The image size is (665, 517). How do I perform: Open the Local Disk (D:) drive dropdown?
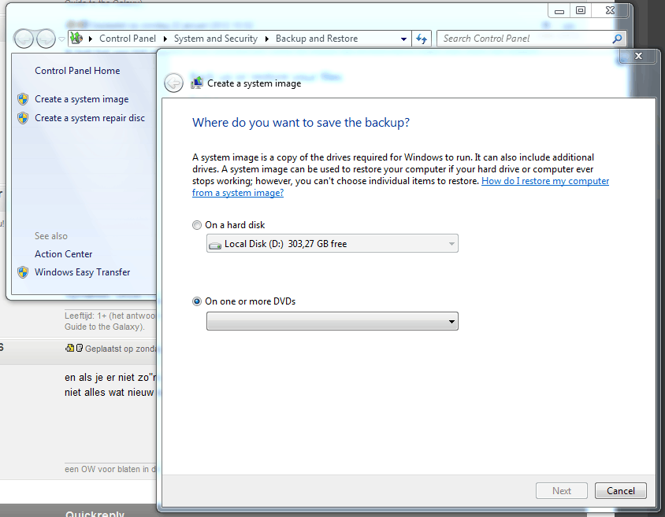(x=449, y=243)
